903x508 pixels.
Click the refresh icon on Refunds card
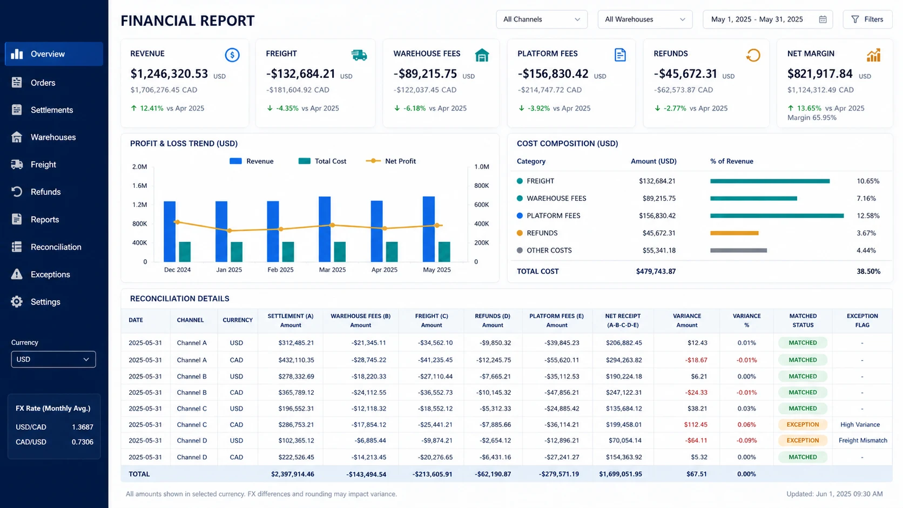(x=753, y=55)
